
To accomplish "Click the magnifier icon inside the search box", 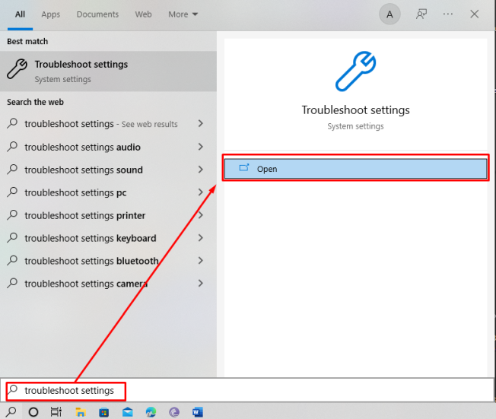I will pyautogui.click(x=13, y=389).
